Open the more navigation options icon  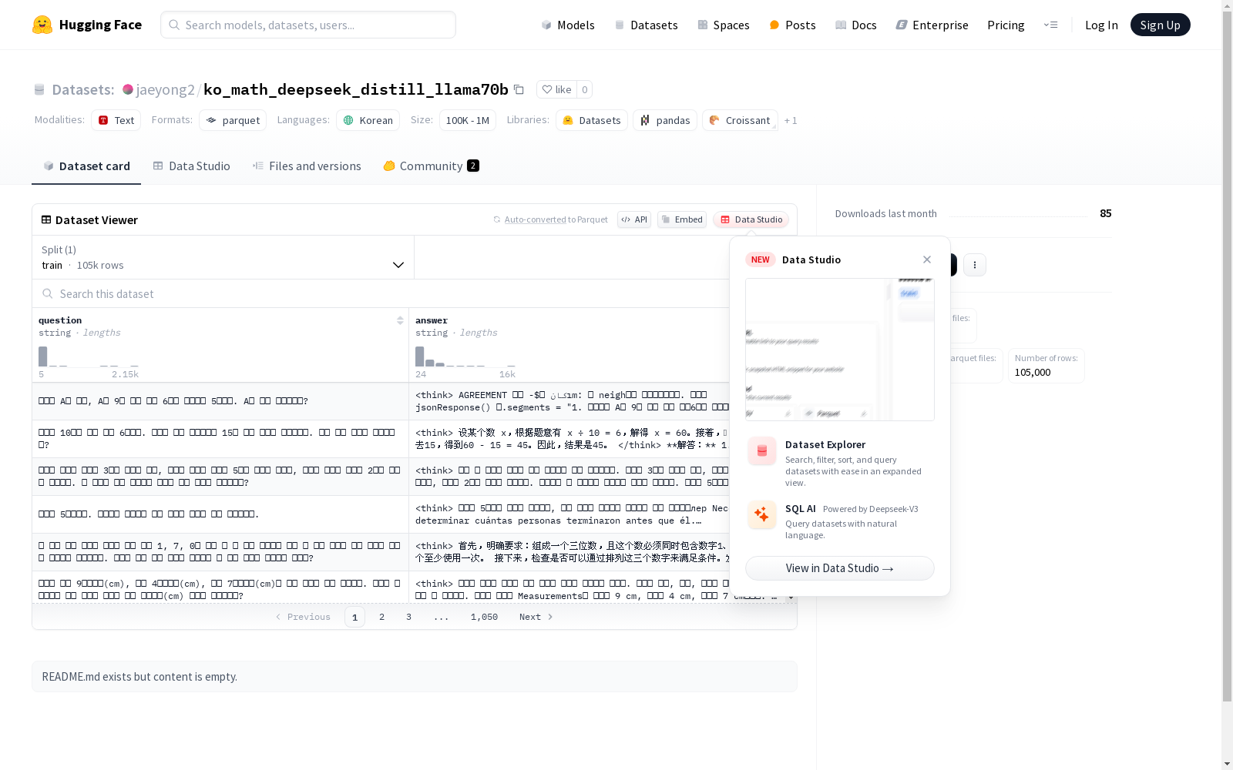click(x=1050, y=25)
